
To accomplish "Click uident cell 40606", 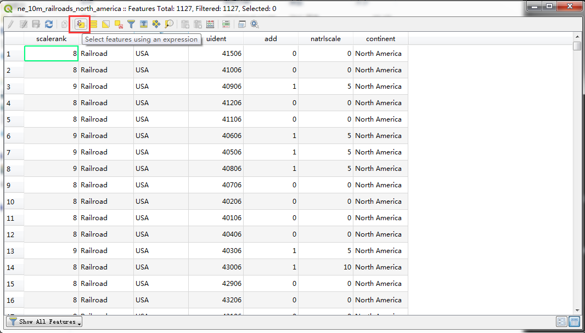I will point(216,136).
